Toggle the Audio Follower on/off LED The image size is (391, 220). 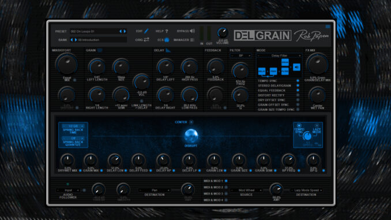coord(84,190)
